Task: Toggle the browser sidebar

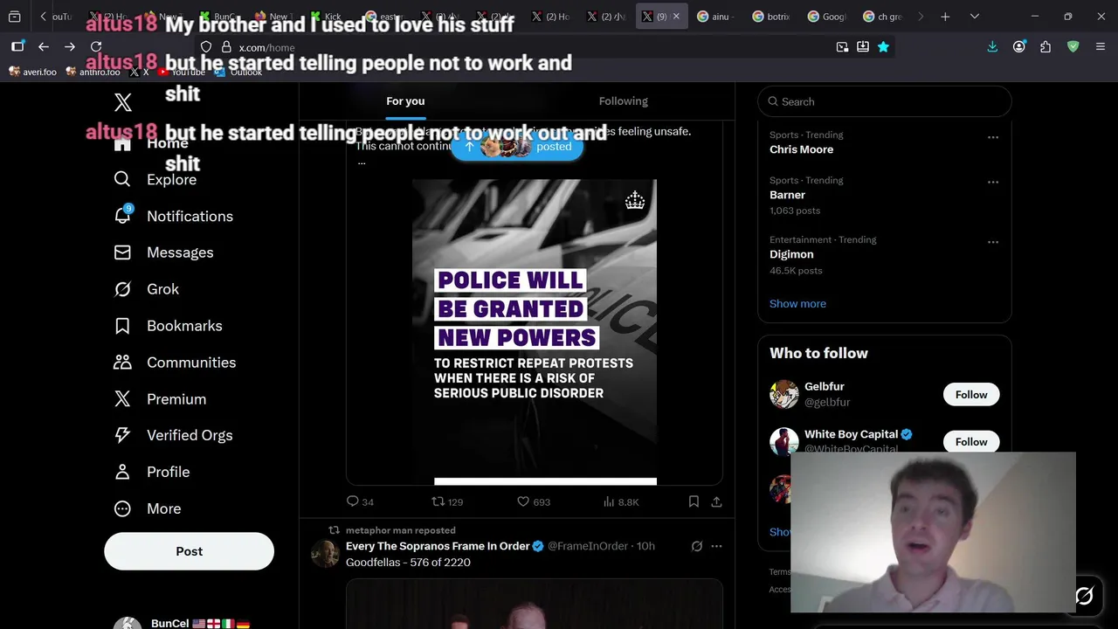Action: click(17, 47)
